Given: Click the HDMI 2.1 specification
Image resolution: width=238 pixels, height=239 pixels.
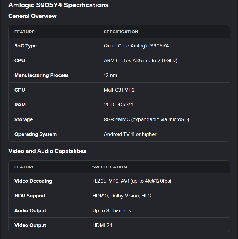Looking at the screenshot, I should (x=102, y=225).
